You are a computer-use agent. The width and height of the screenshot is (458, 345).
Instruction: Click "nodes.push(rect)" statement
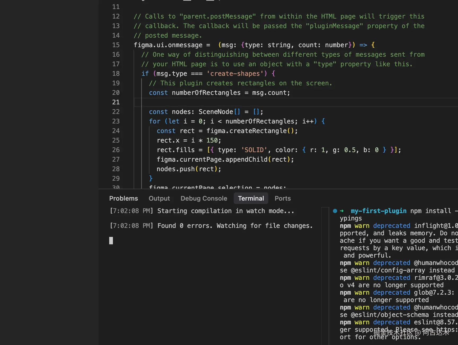(189, 169)
